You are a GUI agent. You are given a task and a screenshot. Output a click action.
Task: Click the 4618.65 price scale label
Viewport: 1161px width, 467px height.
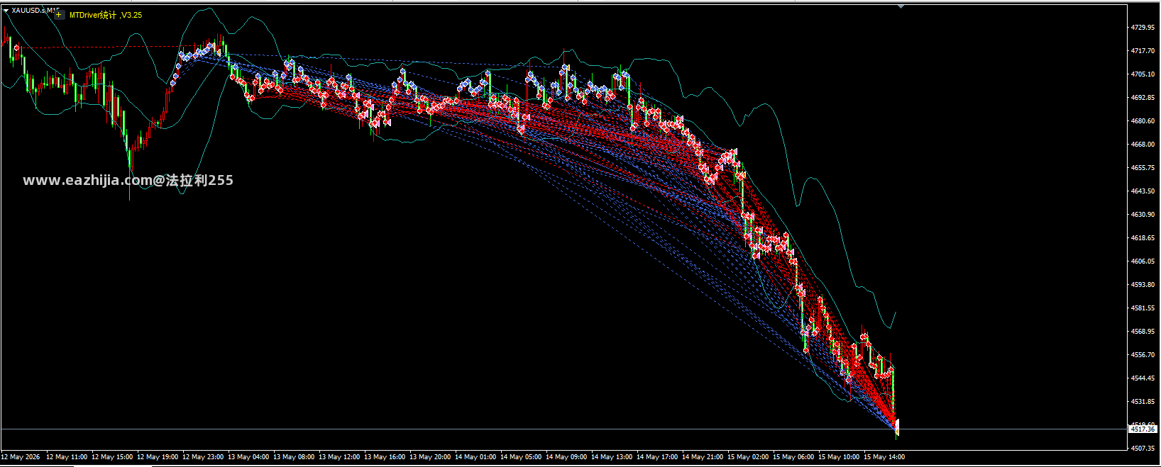pyautogui.click(x=1143, y=237)
